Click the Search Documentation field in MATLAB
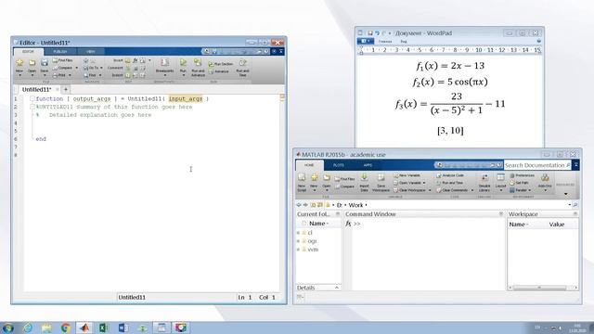Viewport: 594px width, 334px height. click(537, 165)
